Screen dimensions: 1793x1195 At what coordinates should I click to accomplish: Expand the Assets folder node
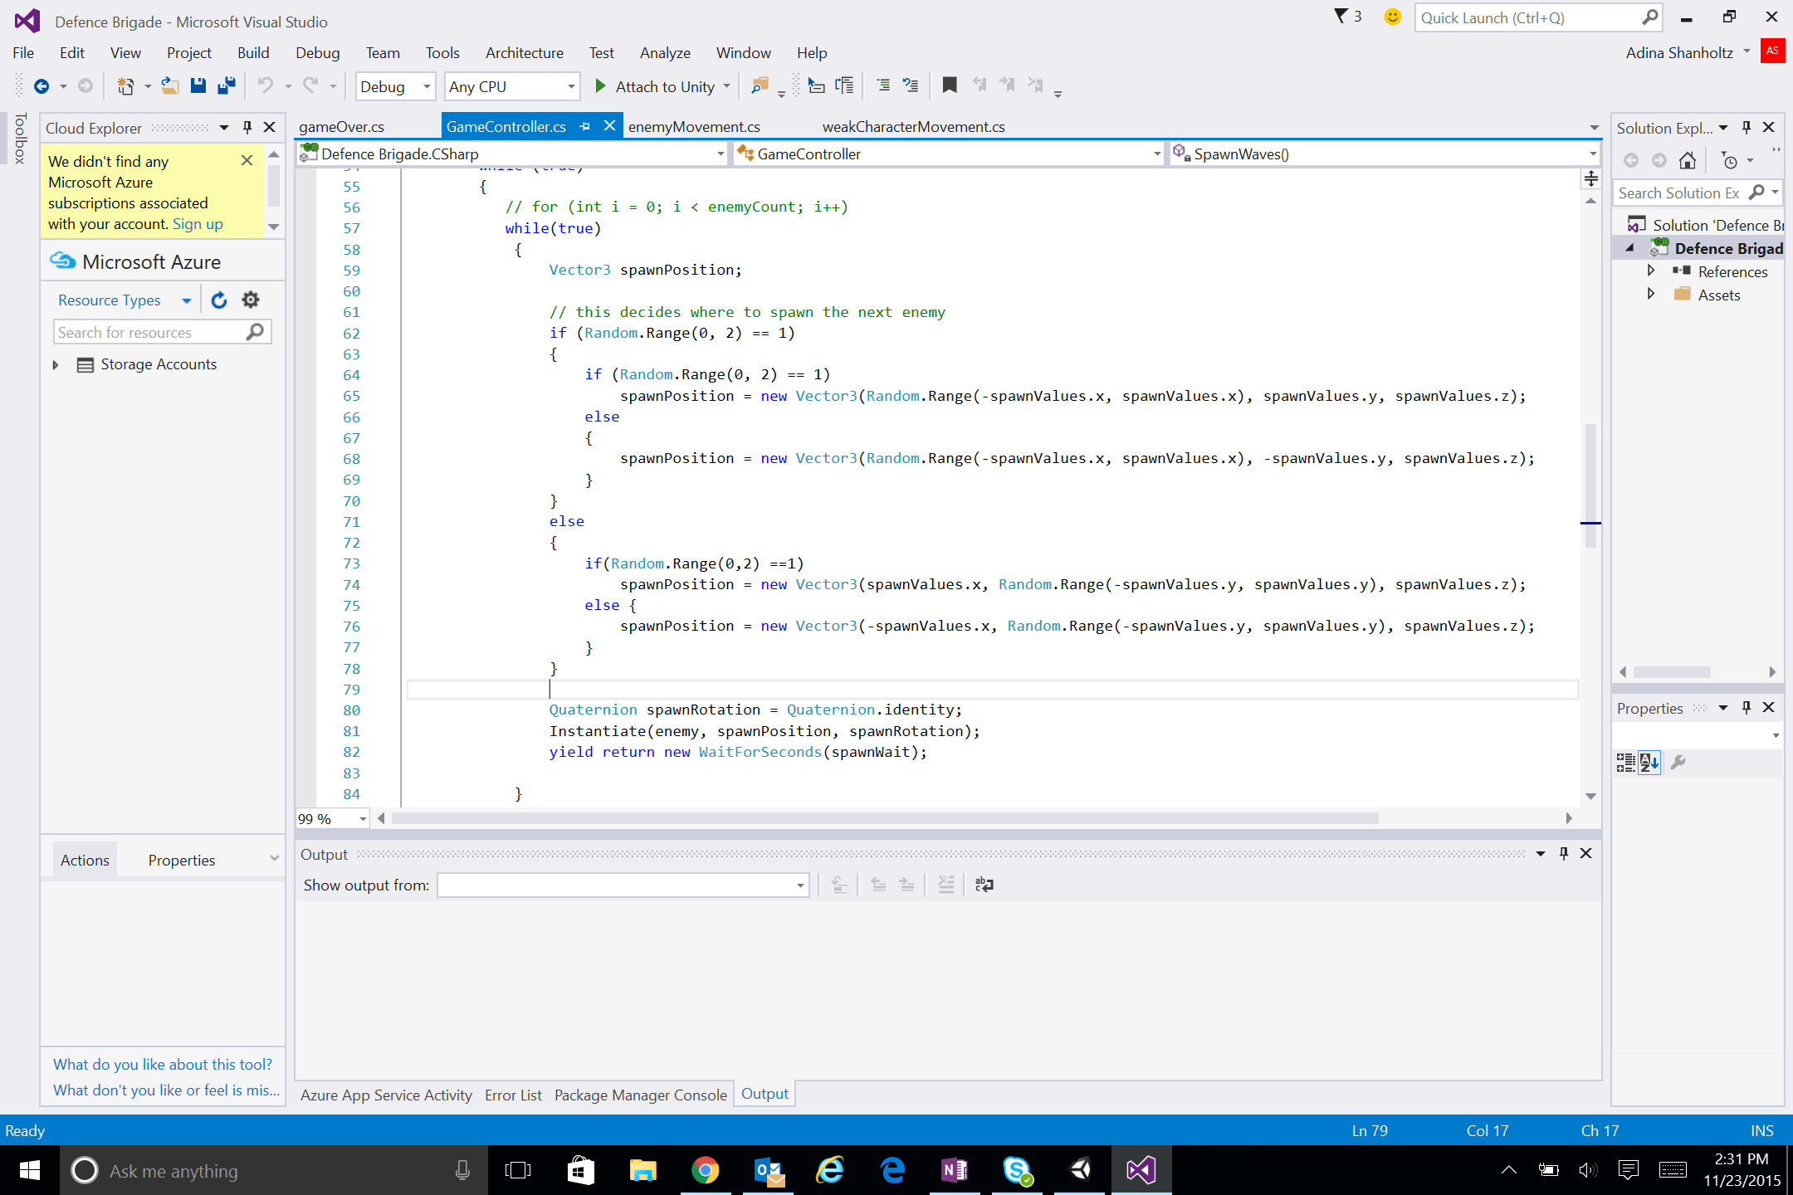pyautogui.click(x=1650, y=294)
